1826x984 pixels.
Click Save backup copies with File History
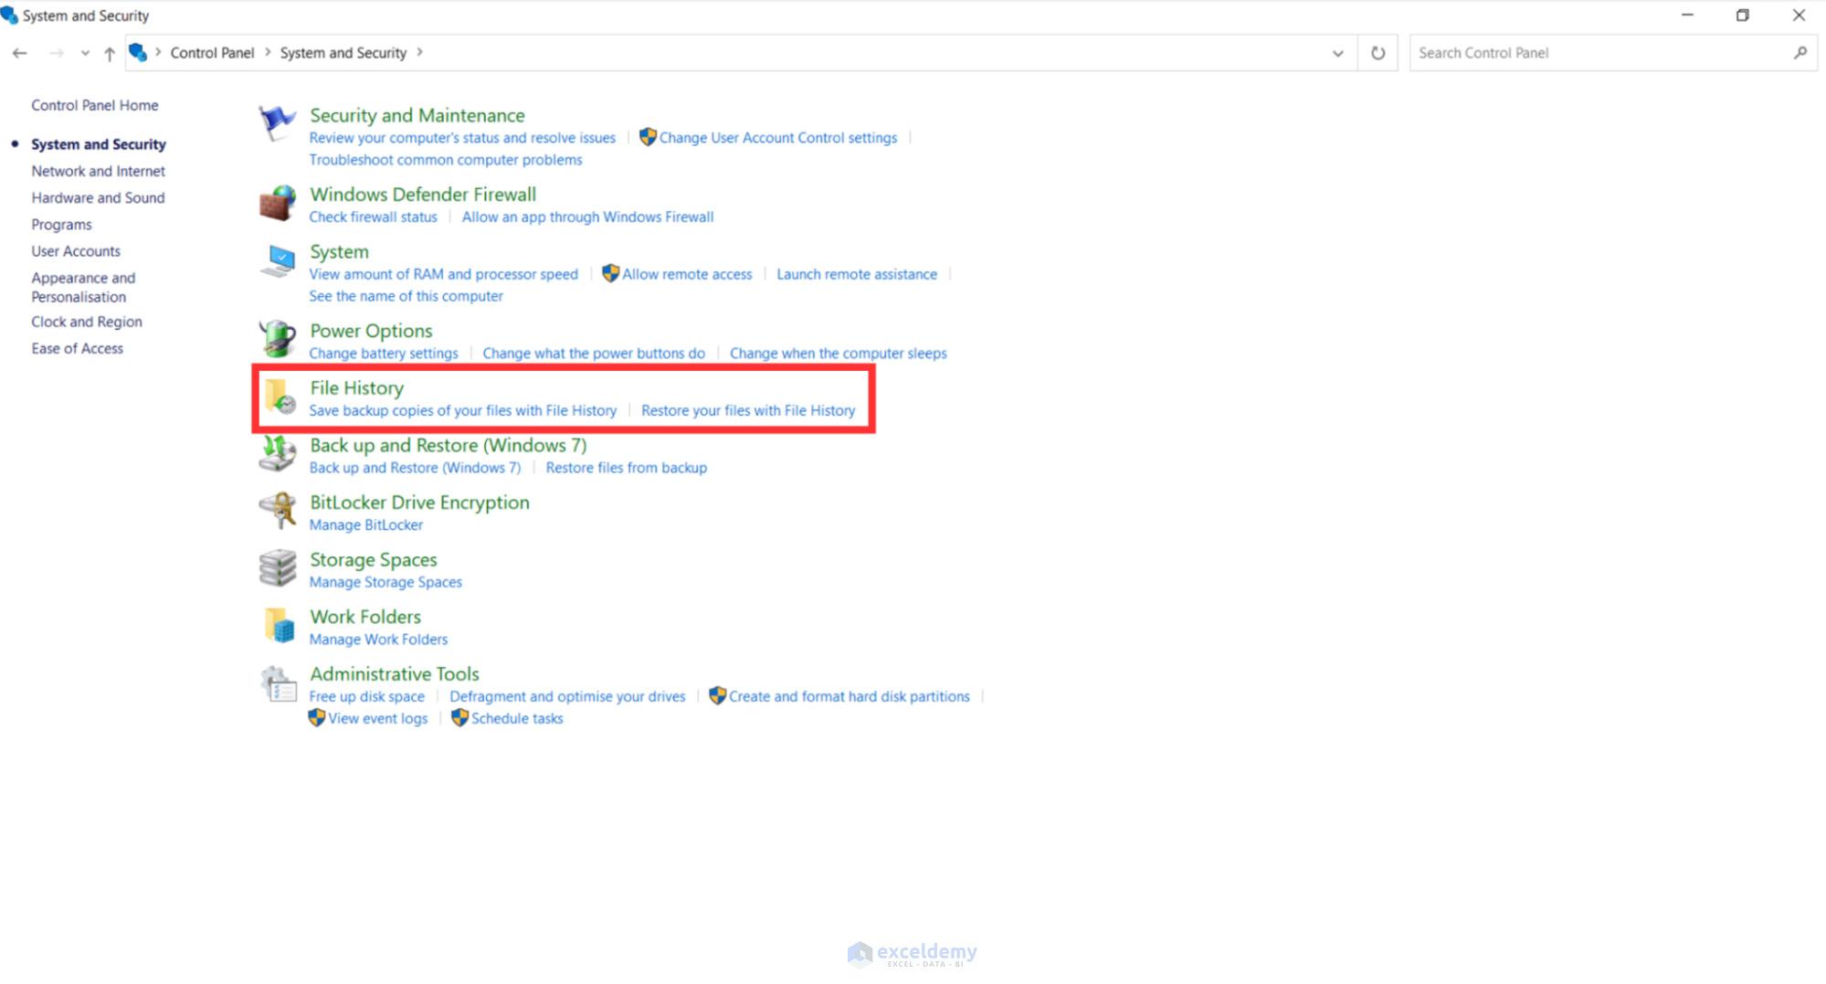pos(463,410)
